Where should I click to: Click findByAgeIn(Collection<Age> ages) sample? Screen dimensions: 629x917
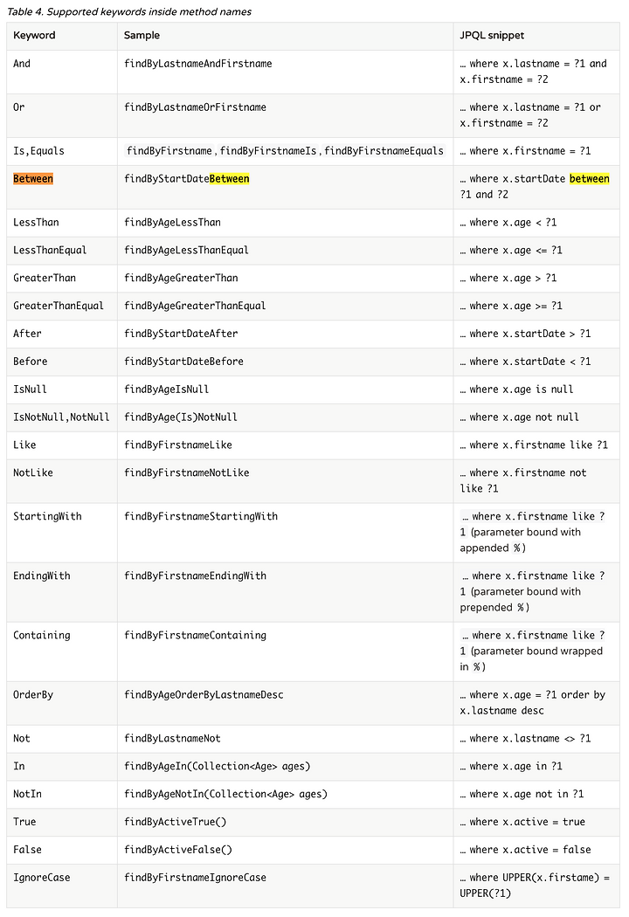217,766
